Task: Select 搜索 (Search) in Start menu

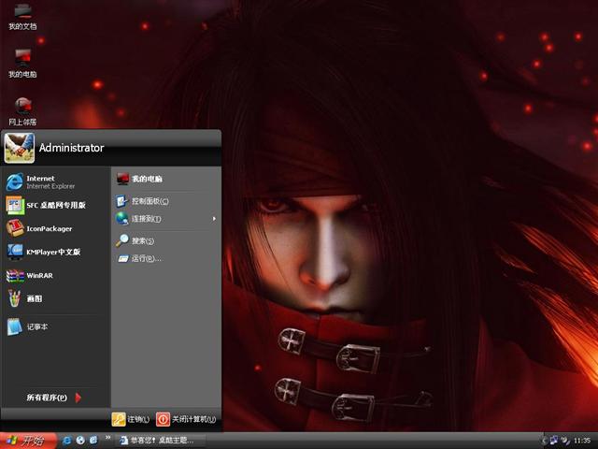Action: 140,240
